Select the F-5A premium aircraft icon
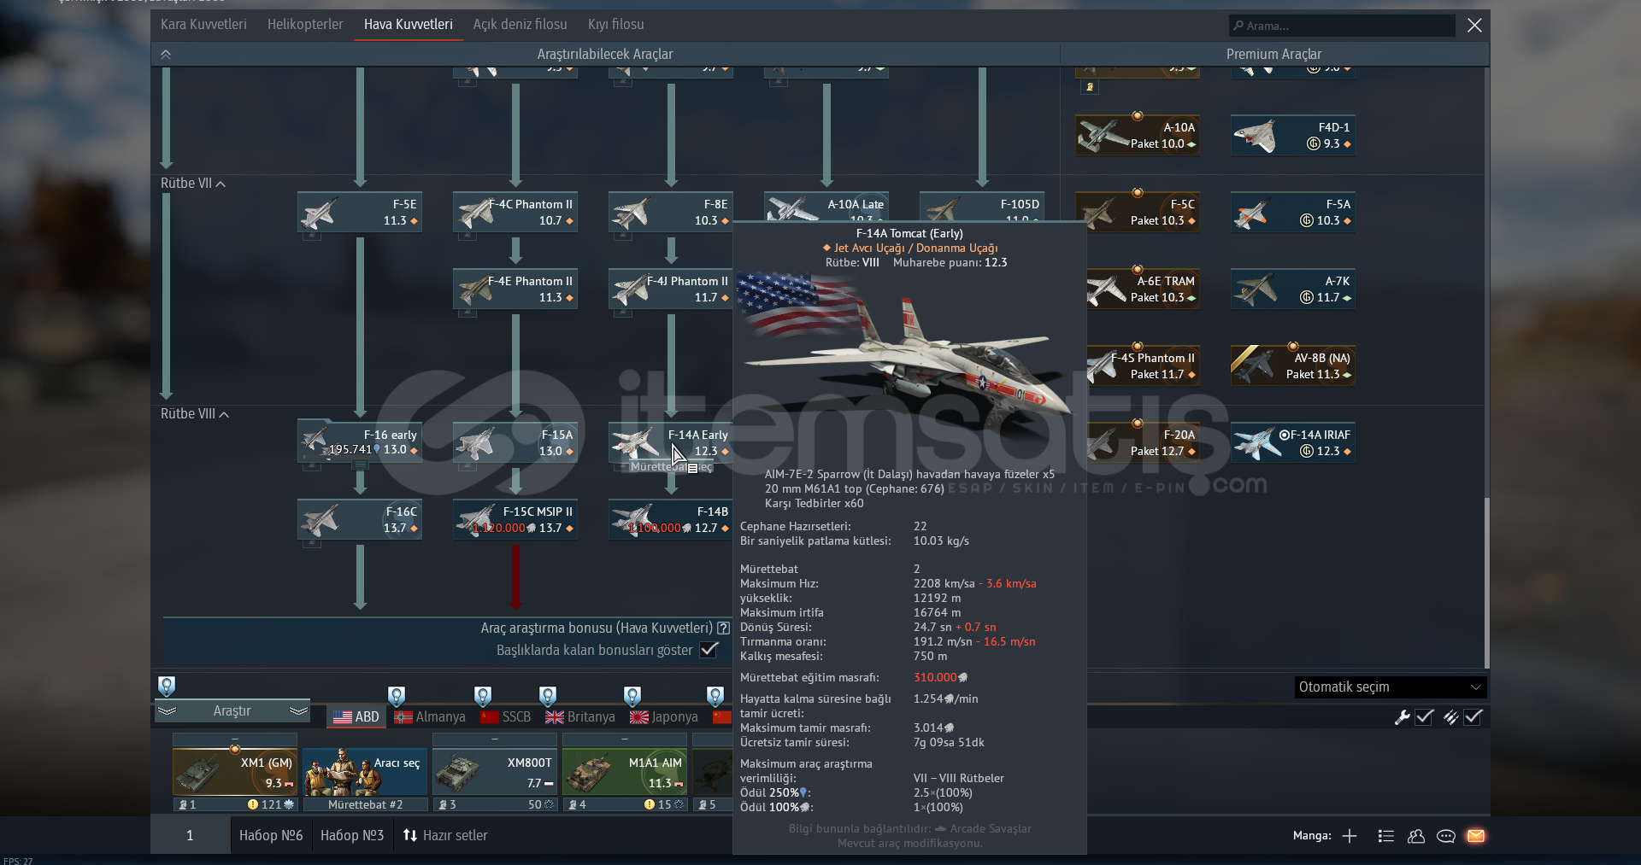Viewport: 1641px width, 865px height. coord(1292,212)
